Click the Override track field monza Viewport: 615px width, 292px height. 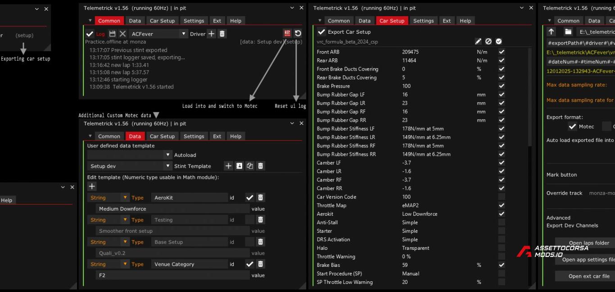point(601,193)
